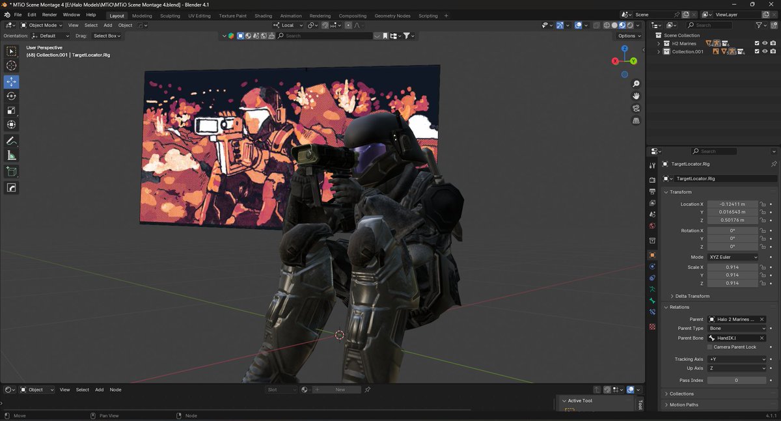Viewport: 781px width, 421px height.
Task: Open the Output properties tab
Action: (652, 191)
